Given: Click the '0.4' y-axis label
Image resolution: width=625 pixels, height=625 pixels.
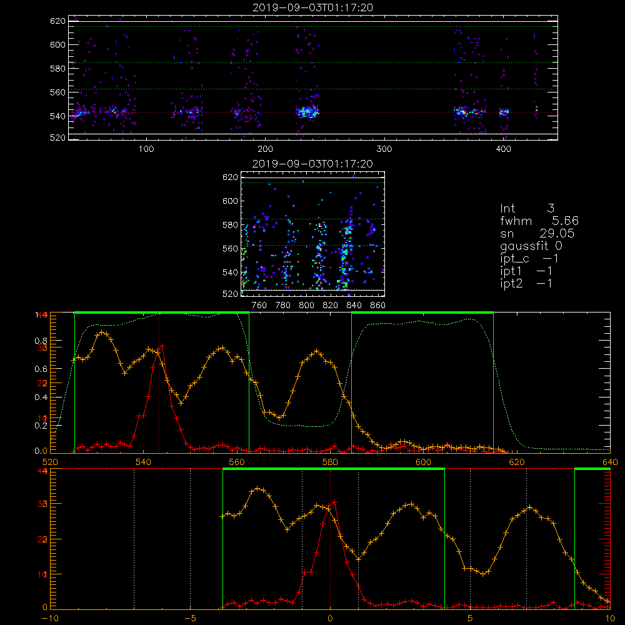Looking at the screenshot, I should click(41, 397).
